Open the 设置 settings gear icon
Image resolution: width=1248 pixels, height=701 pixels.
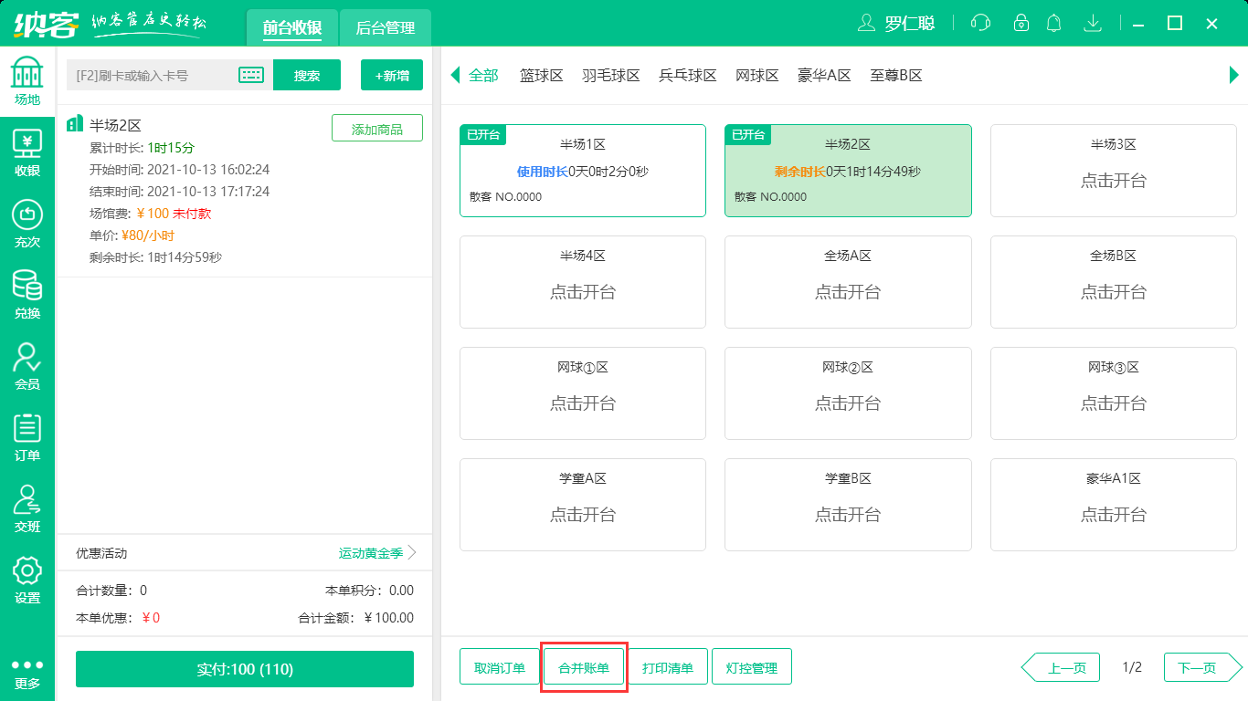pyautogui.click(x=27, y=579)
